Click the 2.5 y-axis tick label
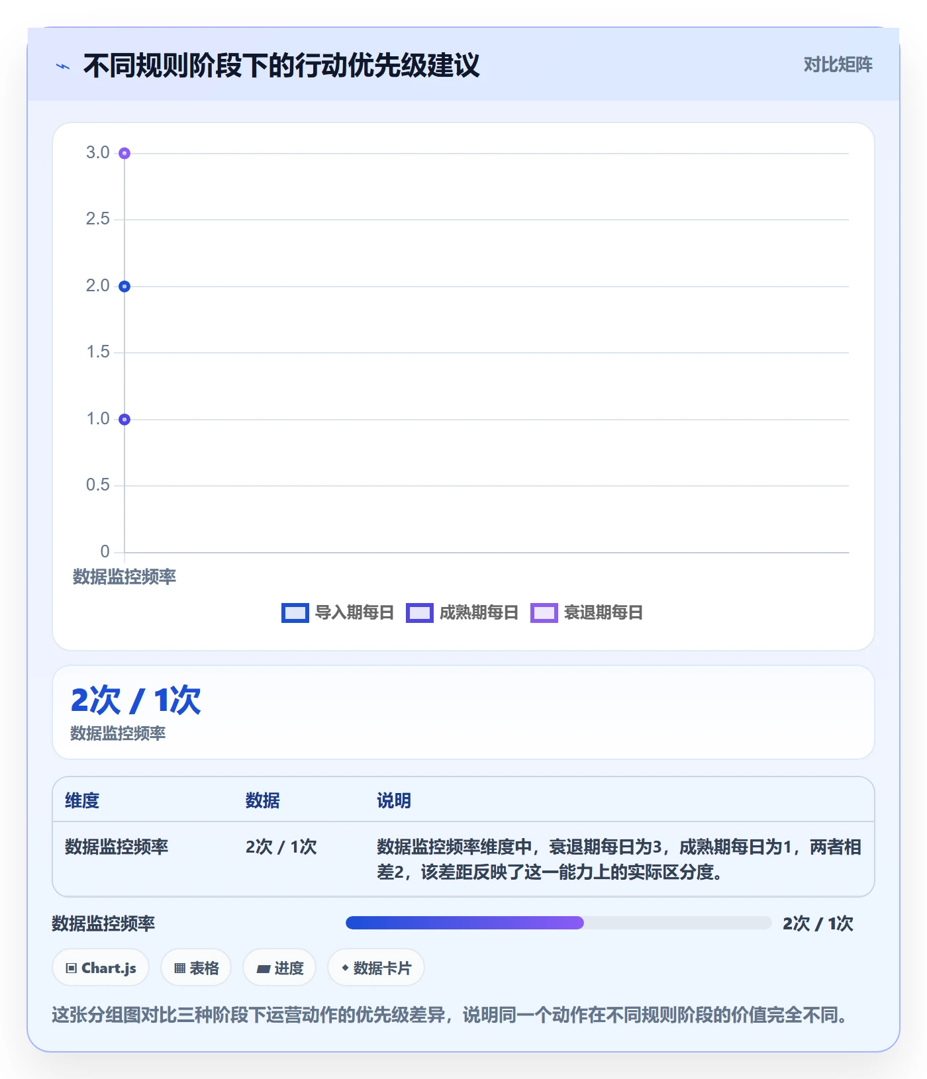This screenshot has width=927, height=1079. (98, 219)
